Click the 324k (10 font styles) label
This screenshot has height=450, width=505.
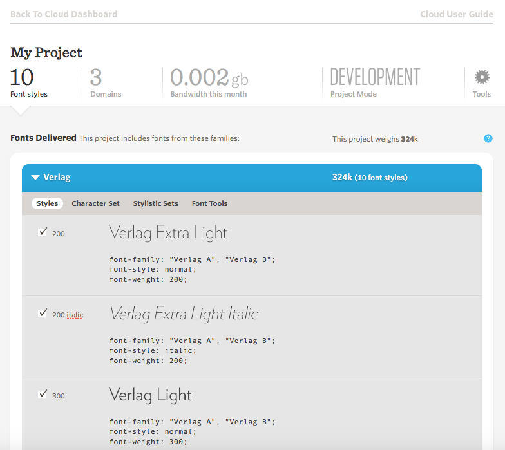tap(370, 178)
